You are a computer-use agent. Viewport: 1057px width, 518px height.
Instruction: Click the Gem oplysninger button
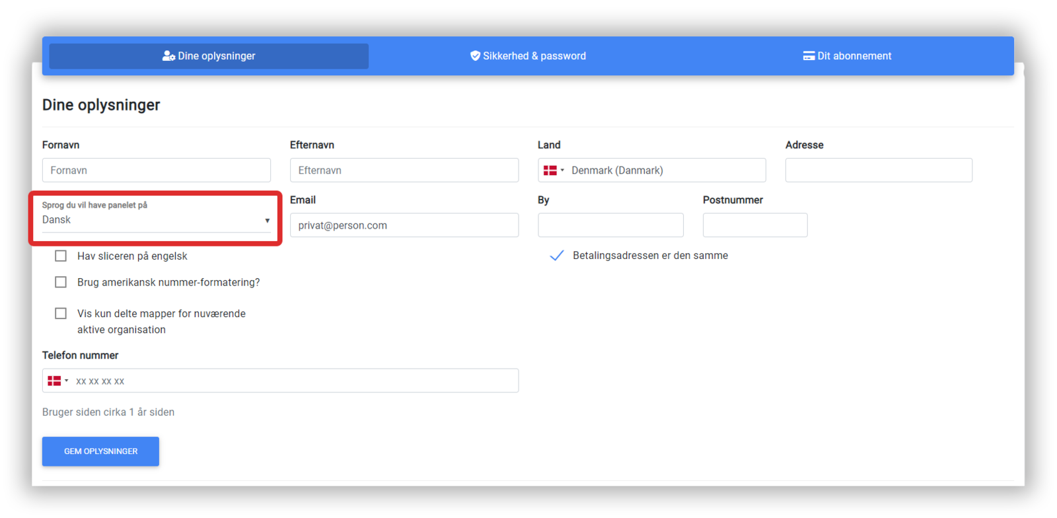100,451
